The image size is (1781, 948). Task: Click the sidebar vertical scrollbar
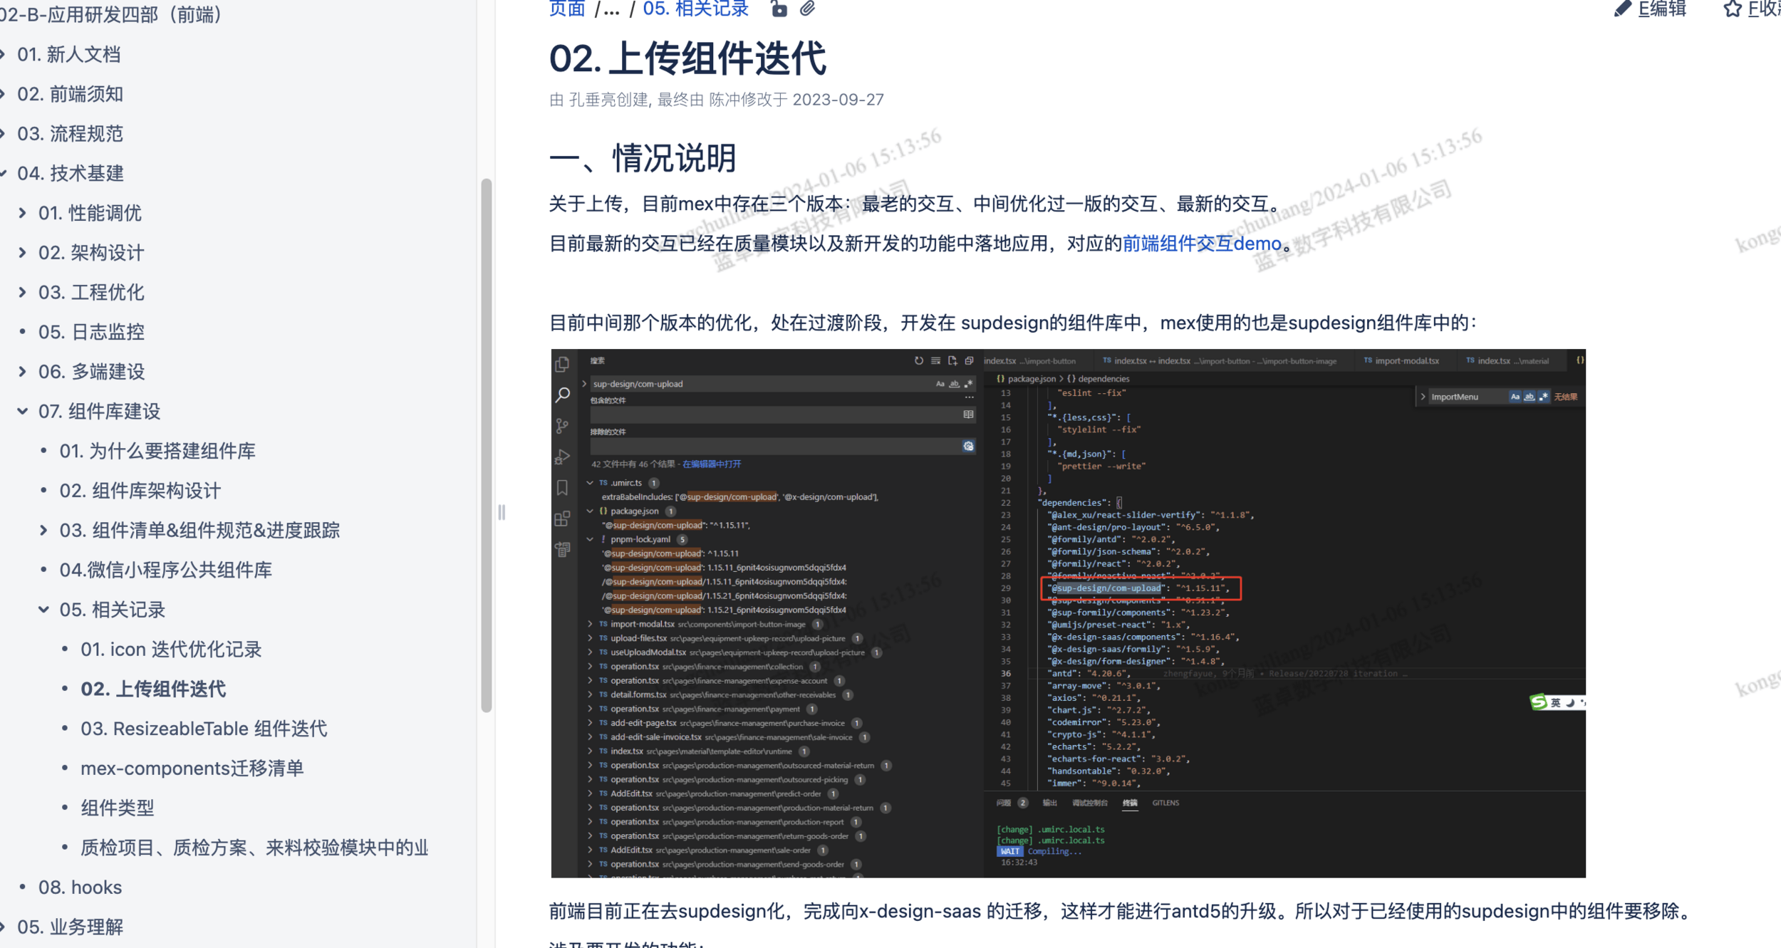point(487,445)
